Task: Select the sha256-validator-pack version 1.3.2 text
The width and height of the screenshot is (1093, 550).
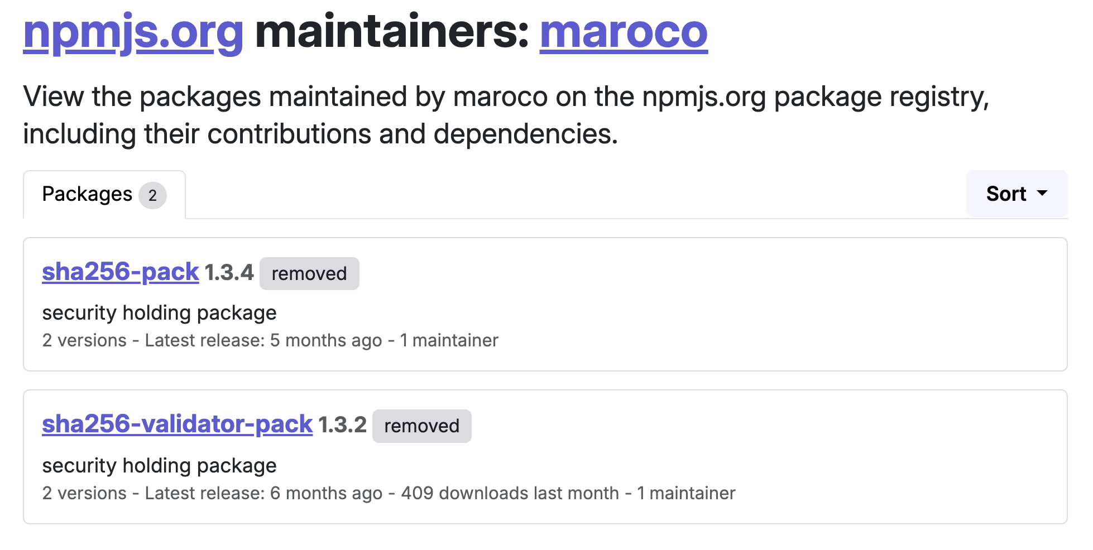Action: pos(342,425)
